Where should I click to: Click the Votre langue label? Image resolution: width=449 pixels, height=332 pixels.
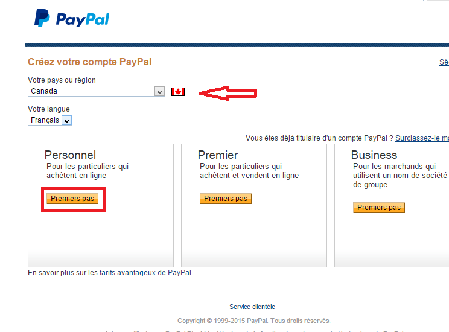click(x=49, y=109)
